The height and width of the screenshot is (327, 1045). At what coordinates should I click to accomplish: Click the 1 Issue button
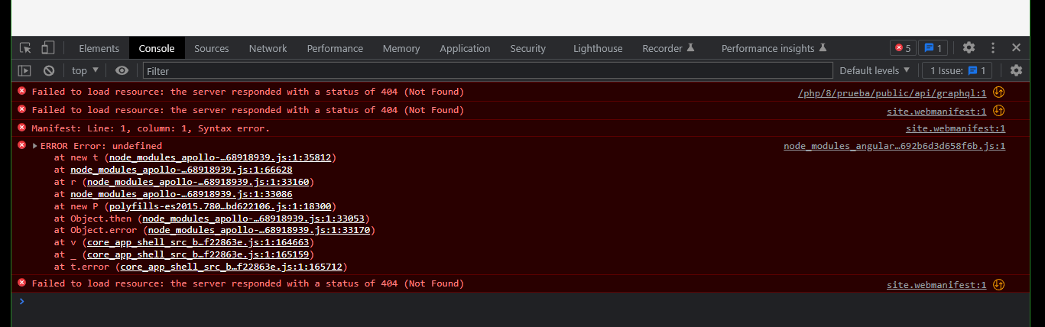click(957, 70)
